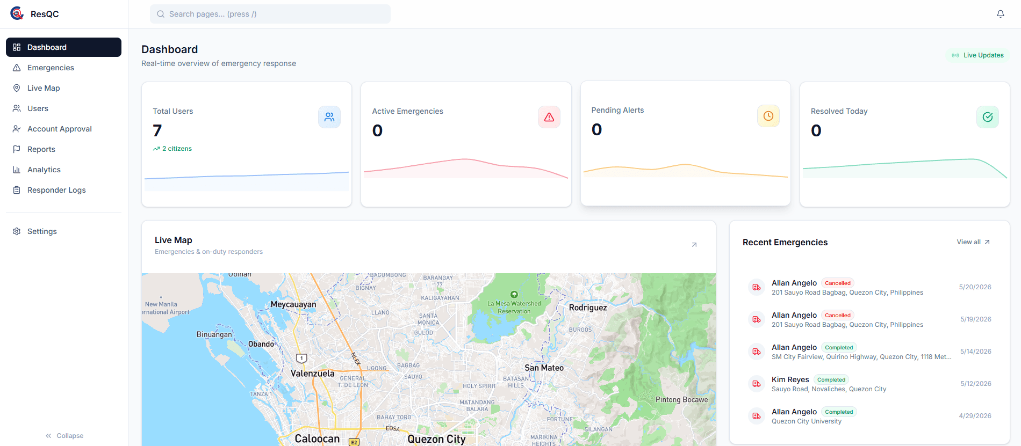Click the Live Map pin icon
1021x446 pixels.
click(17, 88)
